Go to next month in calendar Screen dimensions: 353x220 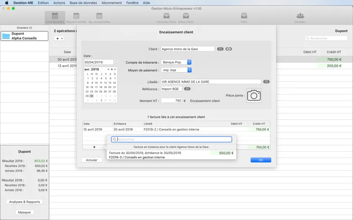tap(115, 69)
